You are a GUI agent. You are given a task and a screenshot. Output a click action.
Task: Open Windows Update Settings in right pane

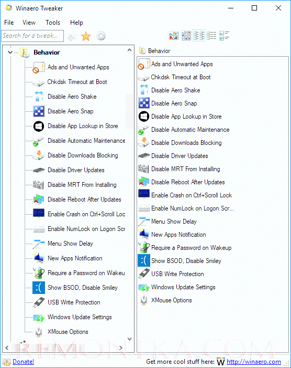(x=183, y=287)
